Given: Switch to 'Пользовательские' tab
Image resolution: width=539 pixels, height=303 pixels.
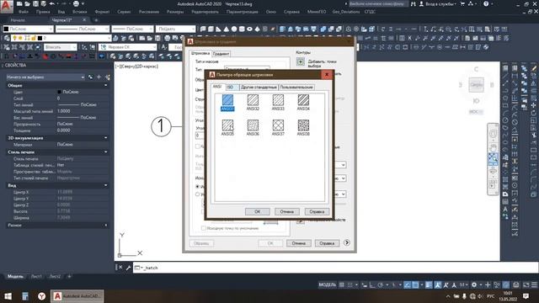Looking at the screenshot, I should click(x=296, y=88).
